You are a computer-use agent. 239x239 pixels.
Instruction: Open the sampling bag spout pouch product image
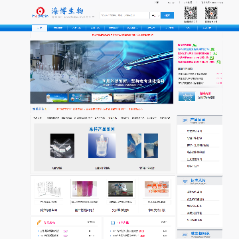pyautogui.click(x=102, y=145)
